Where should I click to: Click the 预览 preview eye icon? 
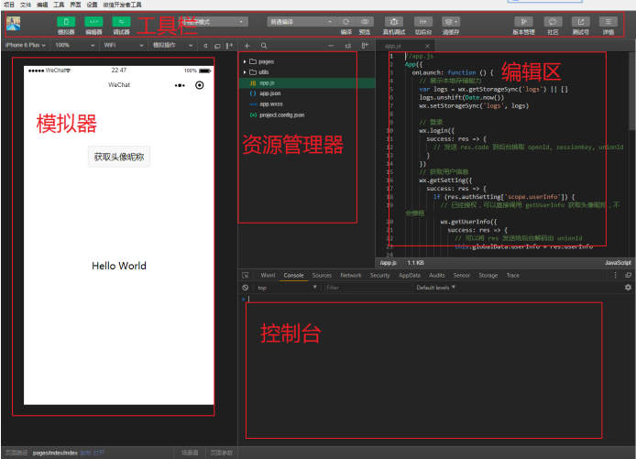pos(365,22)
